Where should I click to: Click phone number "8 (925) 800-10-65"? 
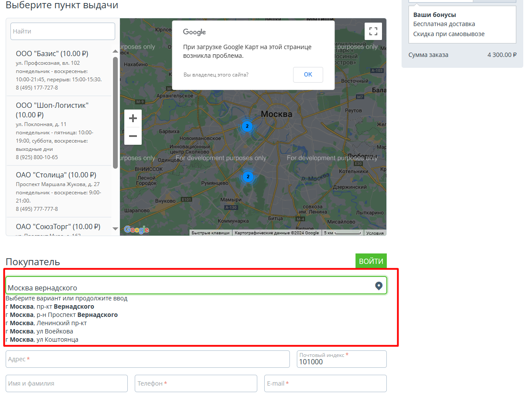[x=37, y=157]
